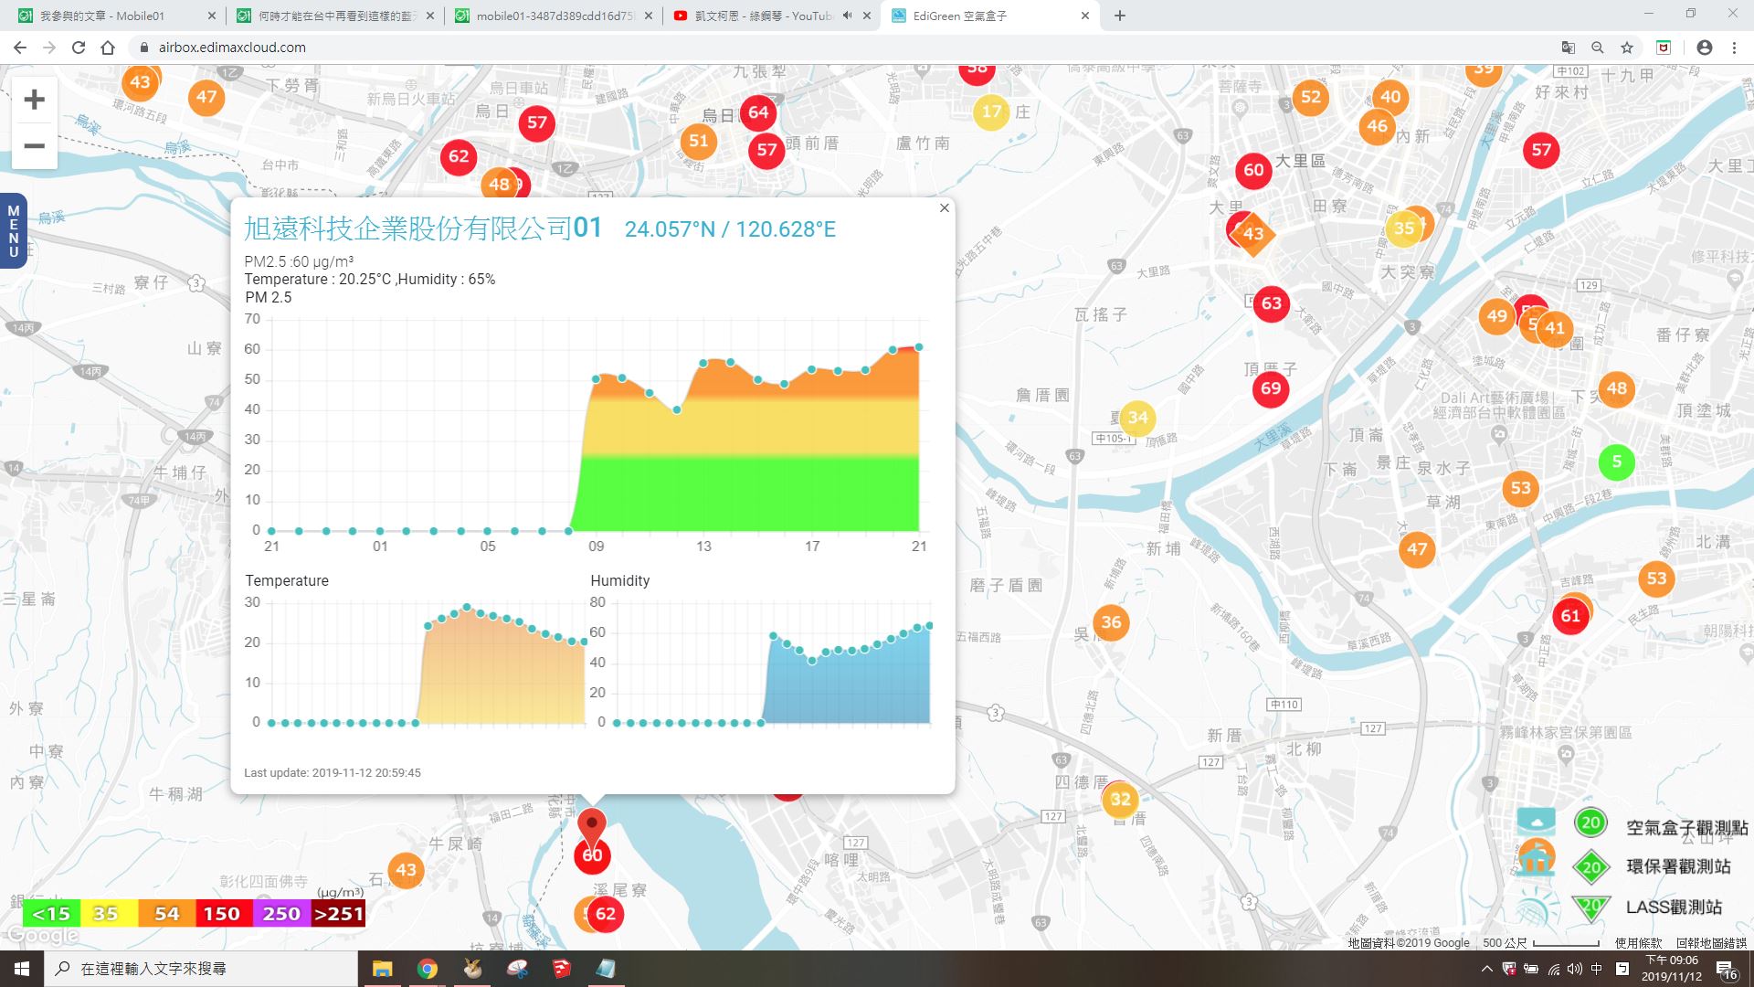Viewport: 1754px width, 987px height.
Task: Click the purple 250 legend color block
Action: point(281,914)
